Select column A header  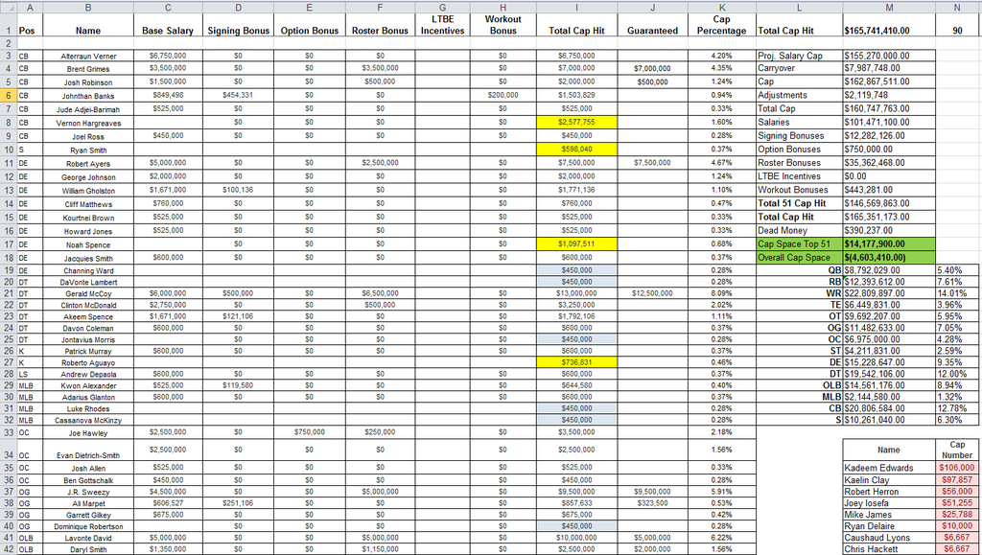tap(30, 7)
